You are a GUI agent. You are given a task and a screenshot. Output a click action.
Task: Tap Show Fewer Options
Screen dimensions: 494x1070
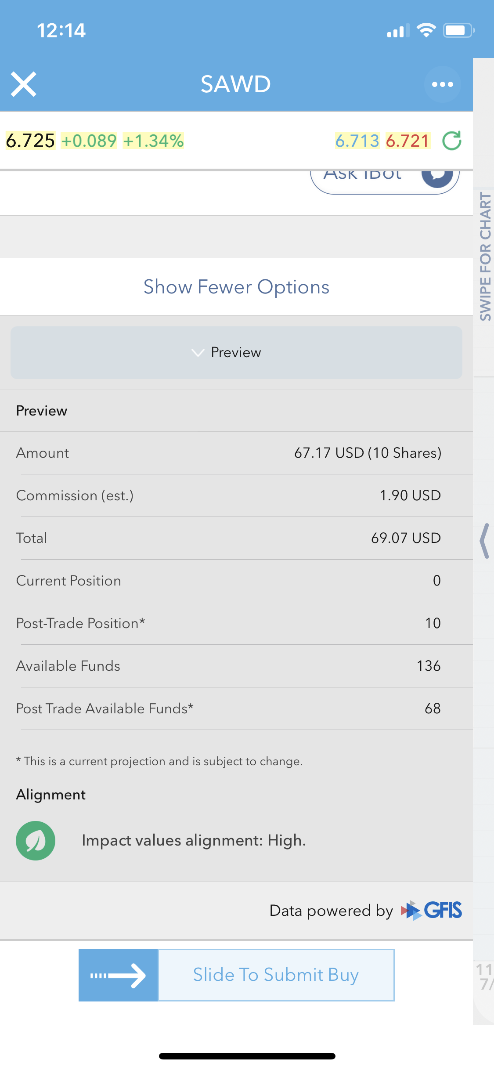(236, 287)
